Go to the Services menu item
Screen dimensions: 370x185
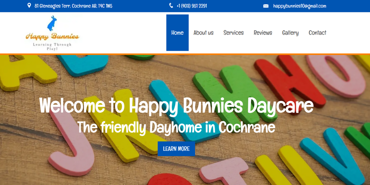(x=233, y=33)
